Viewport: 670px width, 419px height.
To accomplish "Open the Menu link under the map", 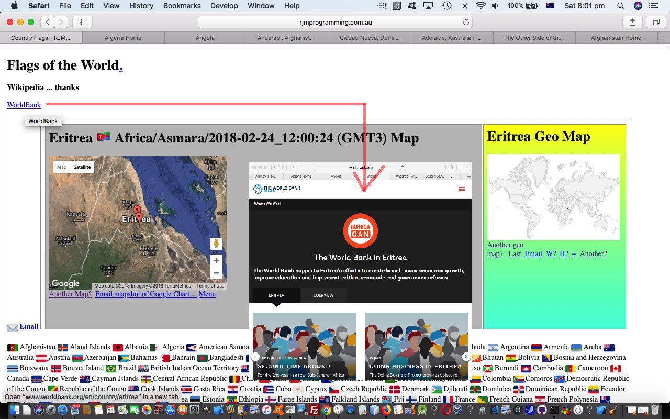I will 207,294.
